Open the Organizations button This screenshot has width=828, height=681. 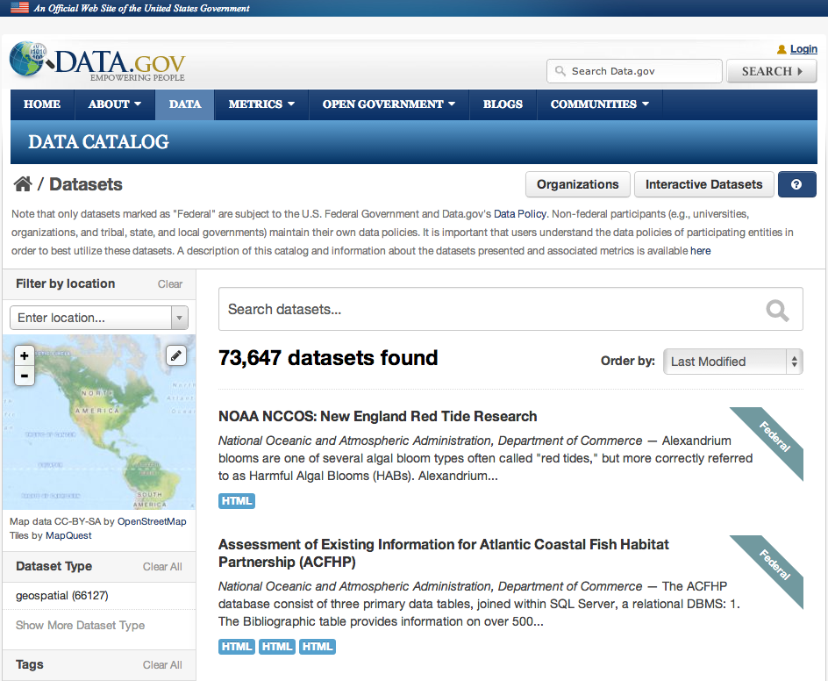(x=578, y=184)
